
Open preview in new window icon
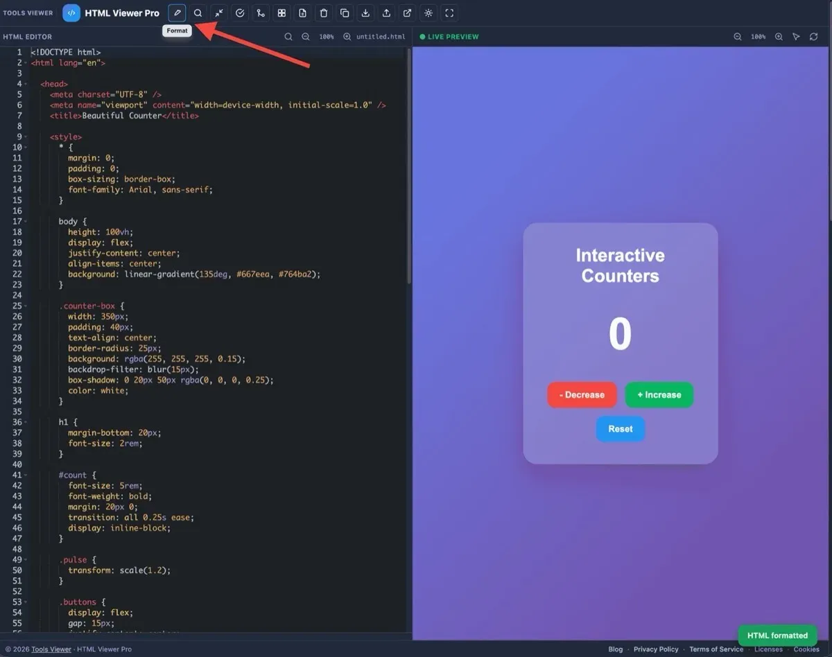point(407,12)
